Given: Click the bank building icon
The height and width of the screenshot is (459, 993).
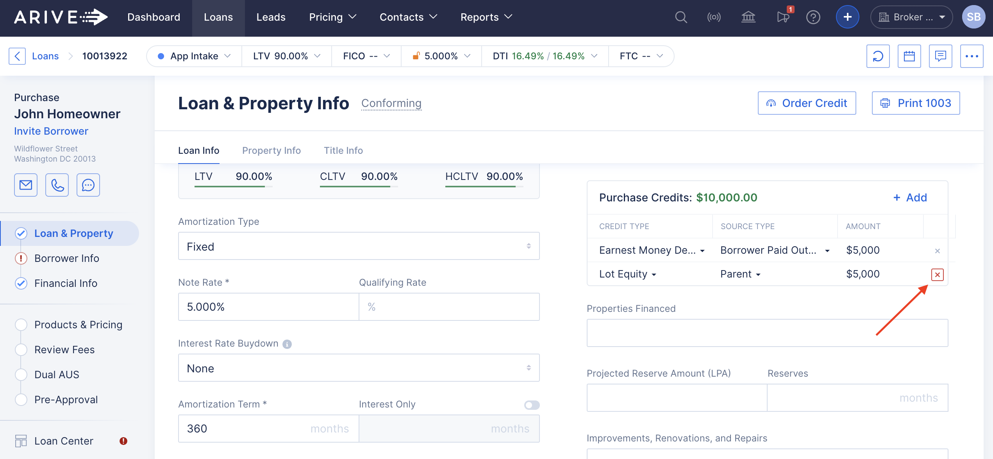Looking at the screenshot, I should tap(748, 17).
